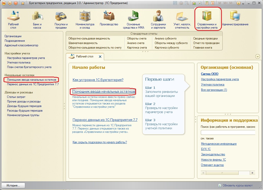The width and height of the screenshot is (263, 190).
Task: Click the star-with-arrow get link icon
Action: pos(194,3)
